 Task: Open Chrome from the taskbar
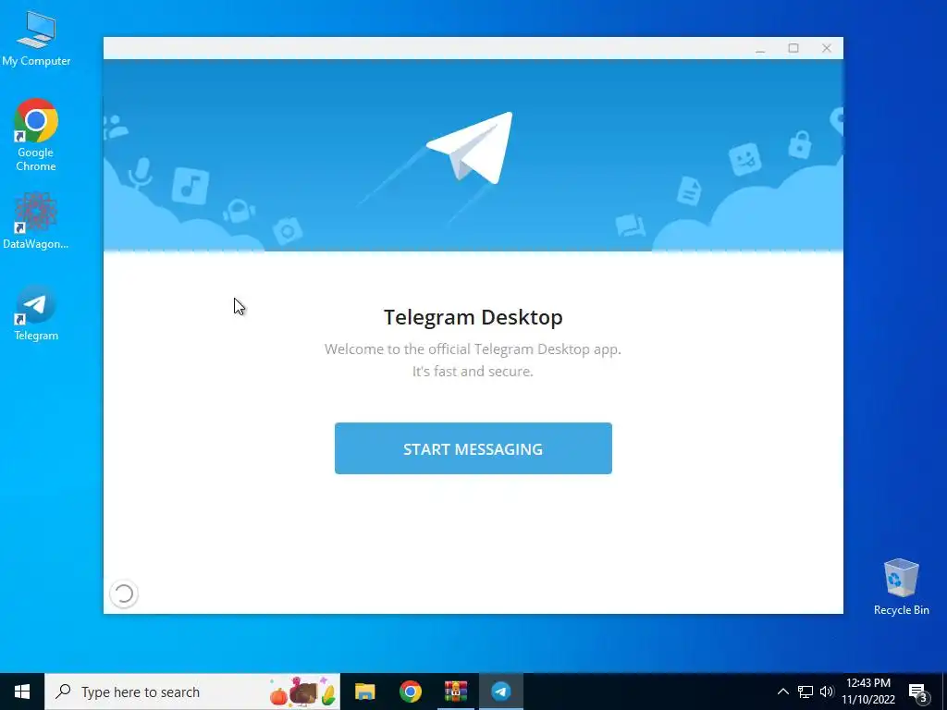[410, 692]
